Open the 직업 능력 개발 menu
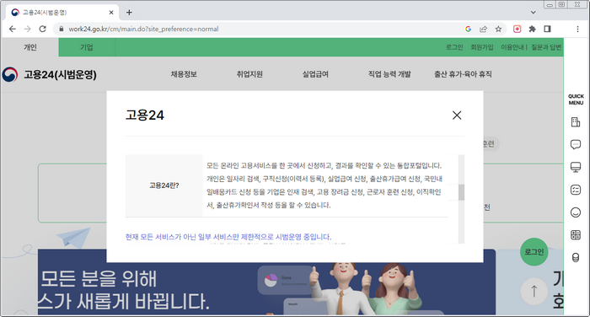Image resolution: width=590 pixels, height=317 pixels. (x=389, y=74)
